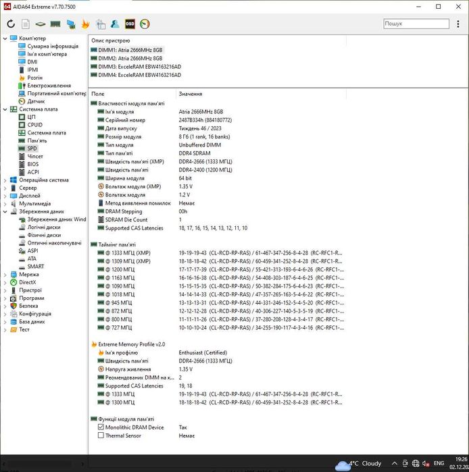Select the SMART tree item
Image resolution: width=469 pixels, height=472 pixels.
(x=36, y=267)
